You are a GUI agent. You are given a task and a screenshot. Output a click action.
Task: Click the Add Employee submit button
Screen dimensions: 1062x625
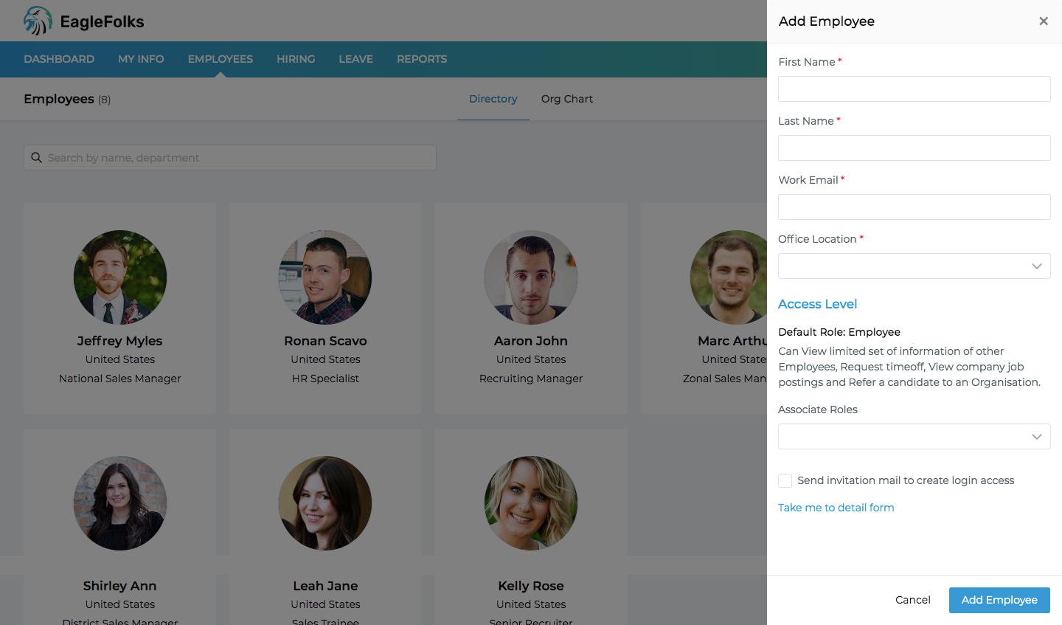999,600
